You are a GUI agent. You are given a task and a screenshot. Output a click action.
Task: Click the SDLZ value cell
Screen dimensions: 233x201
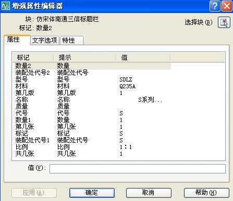pyautogui.click(x=126, y=79)
